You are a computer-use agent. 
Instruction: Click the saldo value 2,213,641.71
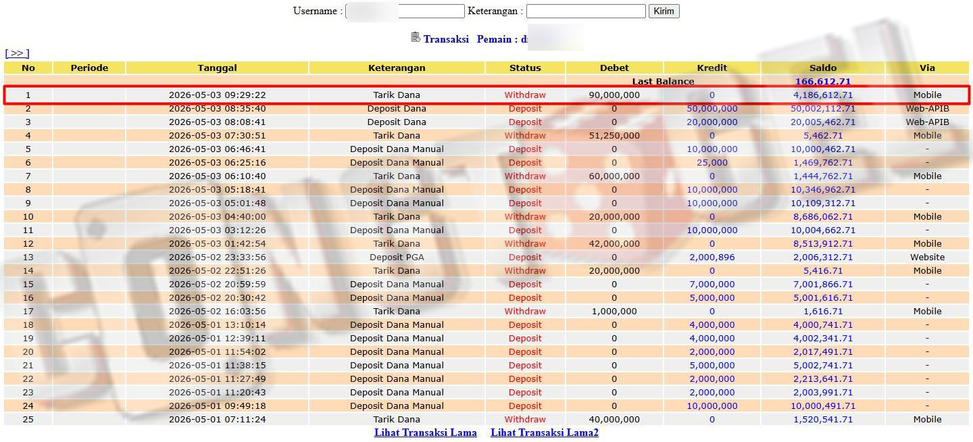823,378
